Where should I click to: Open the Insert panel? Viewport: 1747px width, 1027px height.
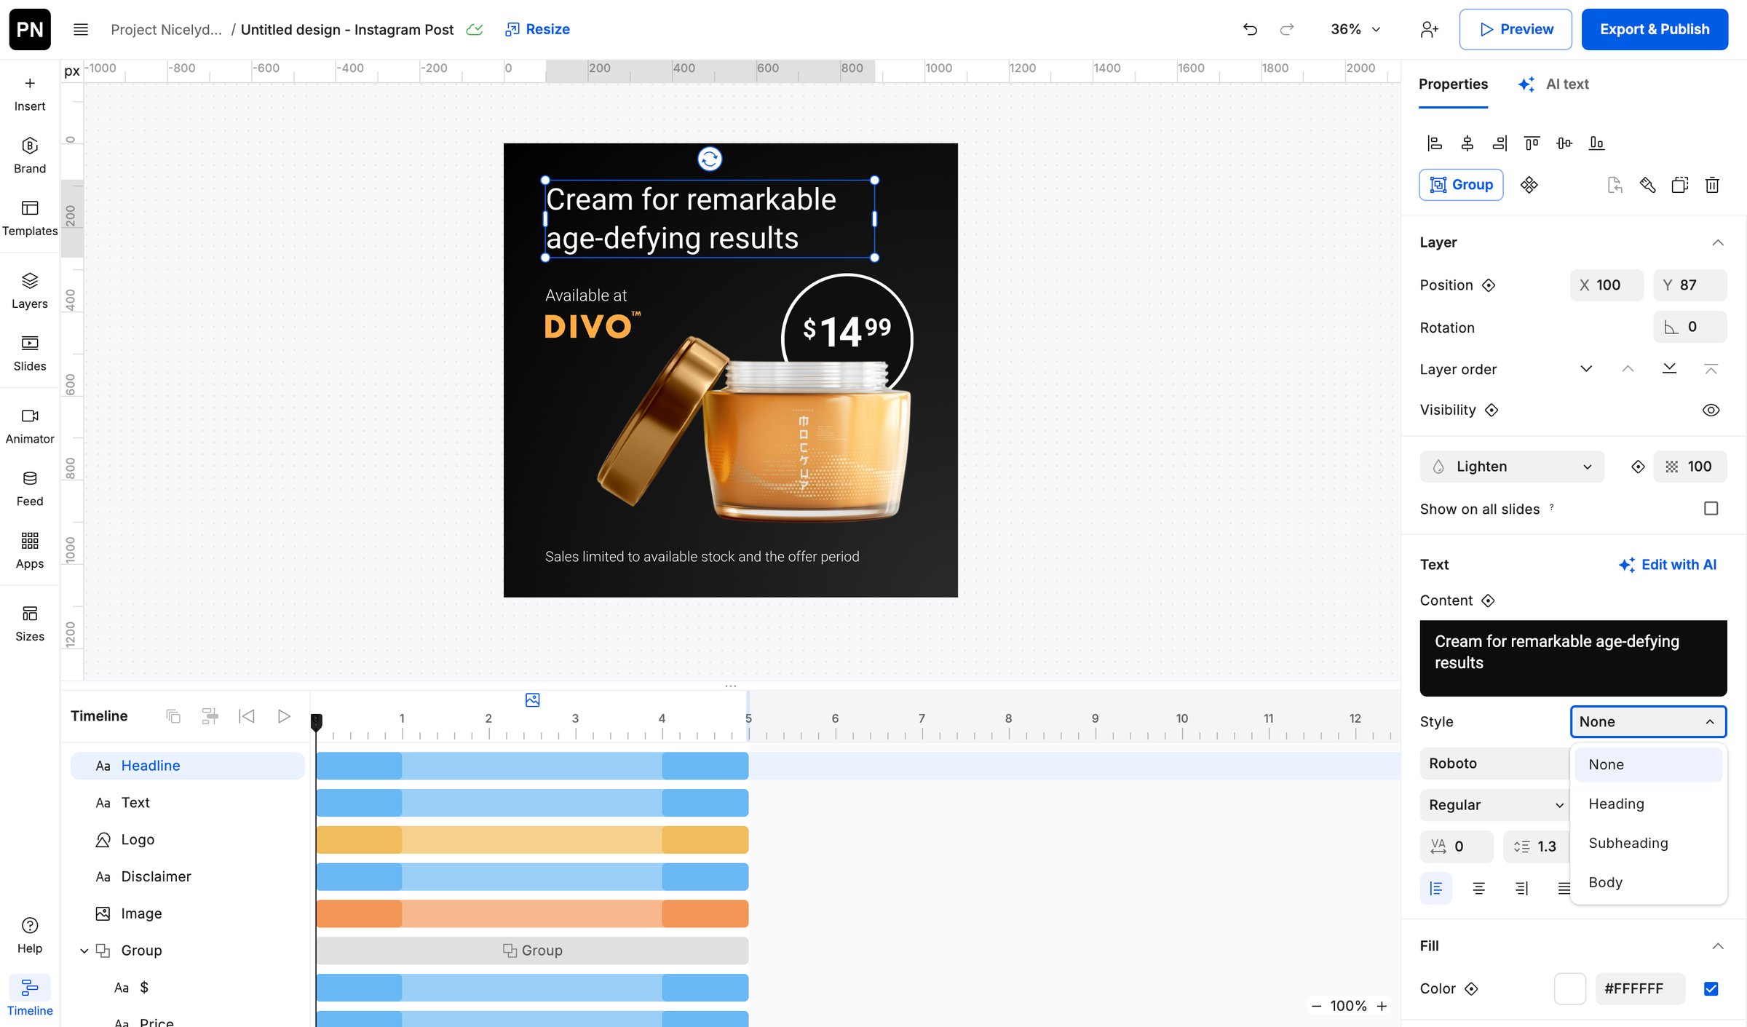point(30,95)
